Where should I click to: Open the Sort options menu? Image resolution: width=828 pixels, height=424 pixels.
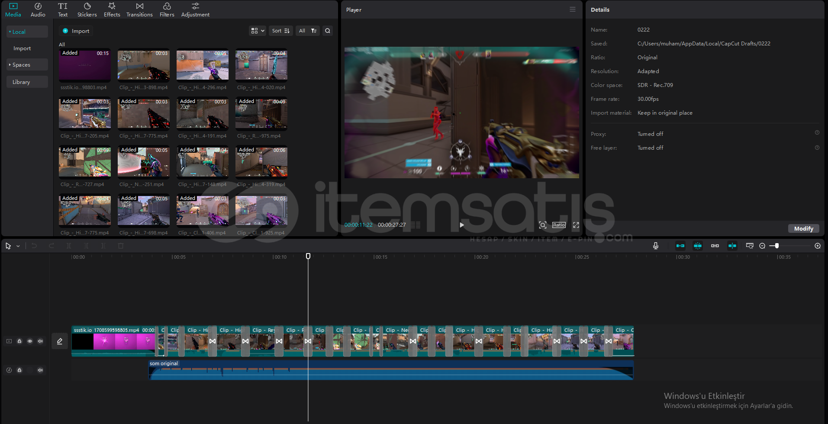coord(281,31)
